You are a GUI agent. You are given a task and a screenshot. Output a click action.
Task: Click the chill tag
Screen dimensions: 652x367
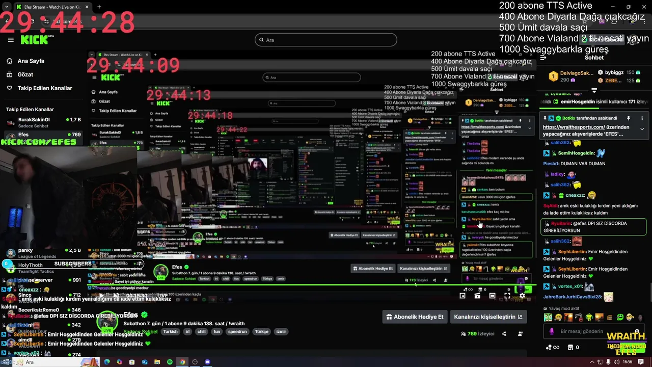[x=202, y=331]
